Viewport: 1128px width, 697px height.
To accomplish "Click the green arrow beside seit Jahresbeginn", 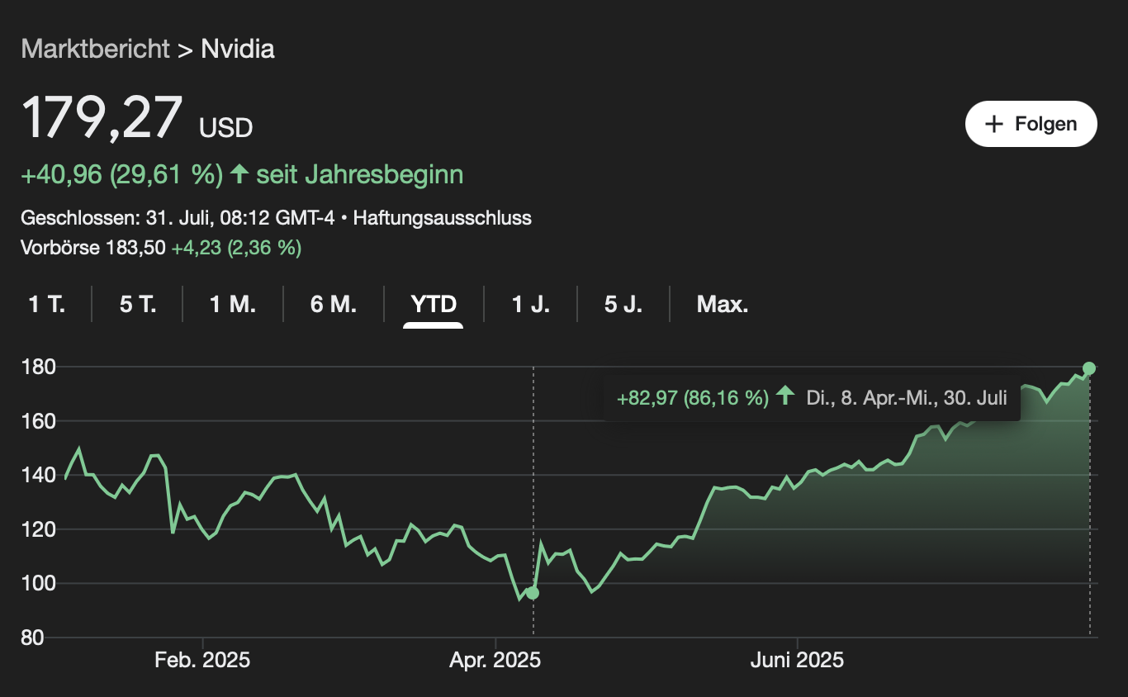I will [239, 174].
